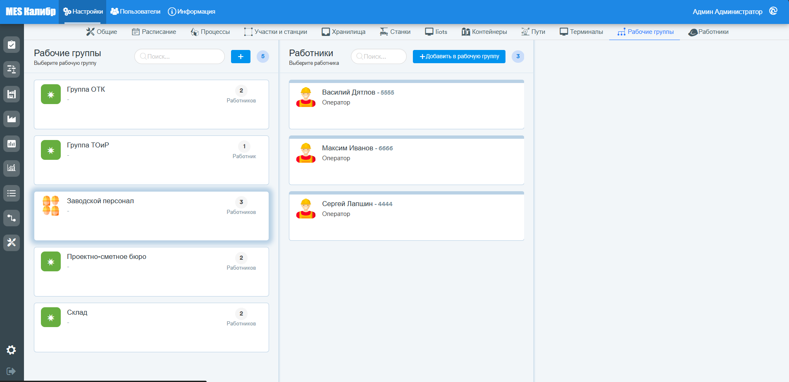Add a new work group with plus button
The width and height of the screenshot is (789, 382).
coord(241,57)
